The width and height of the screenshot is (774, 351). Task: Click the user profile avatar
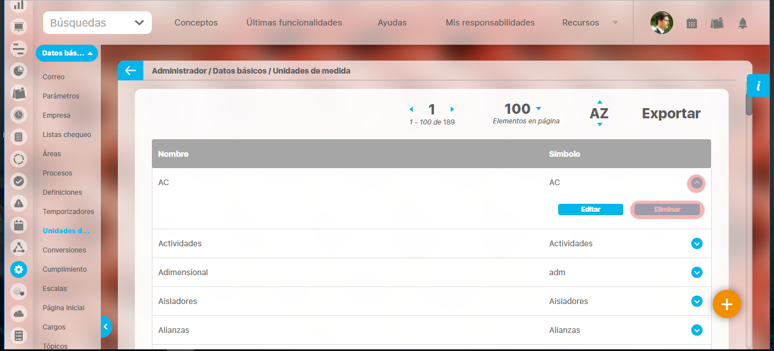[661, 23]
